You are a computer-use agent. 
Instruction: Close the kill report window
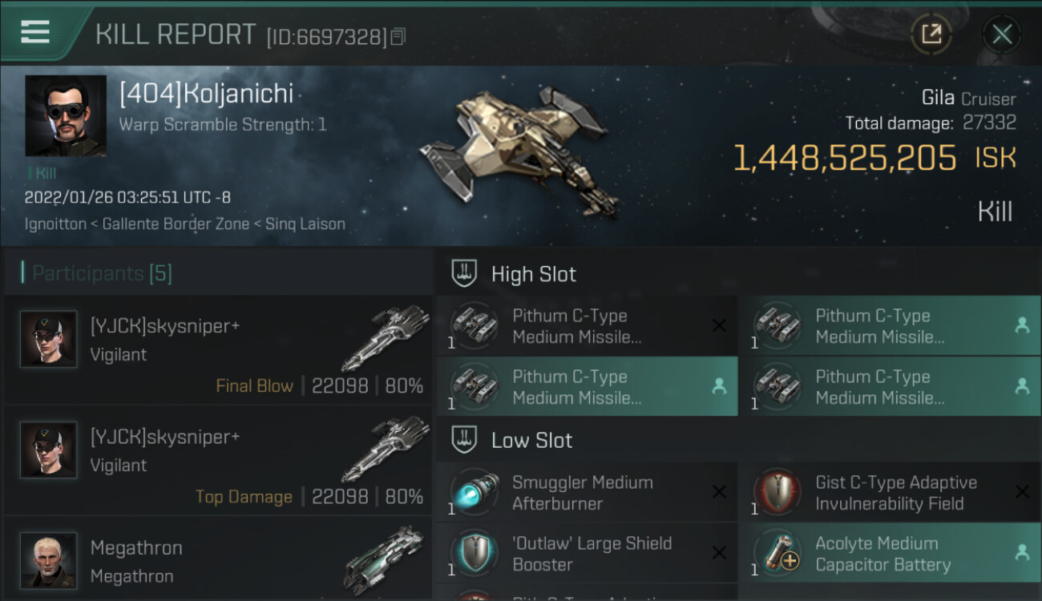(x=1002, y=34)
